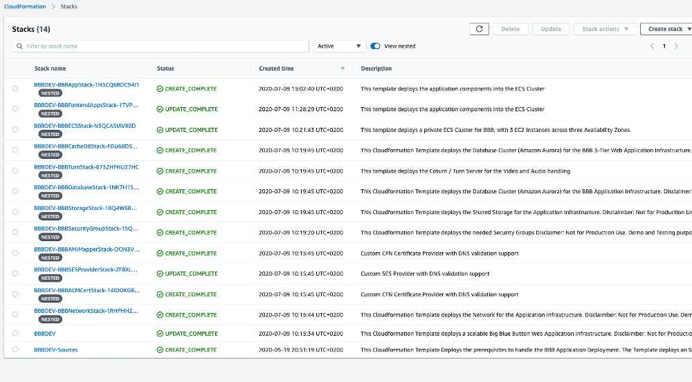Image resolution: width=692 pixels, height=382 pixels.
Task: Click Stacks breadcrumb text
Action: pos(69,7)
